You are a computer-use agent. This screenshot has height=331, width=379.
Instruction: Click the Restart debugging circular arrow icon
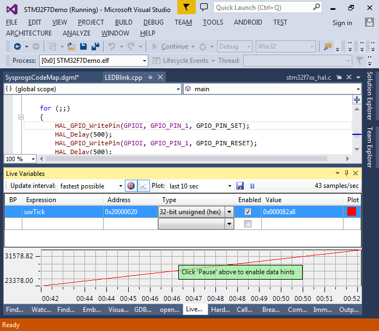tap(202, 46)
